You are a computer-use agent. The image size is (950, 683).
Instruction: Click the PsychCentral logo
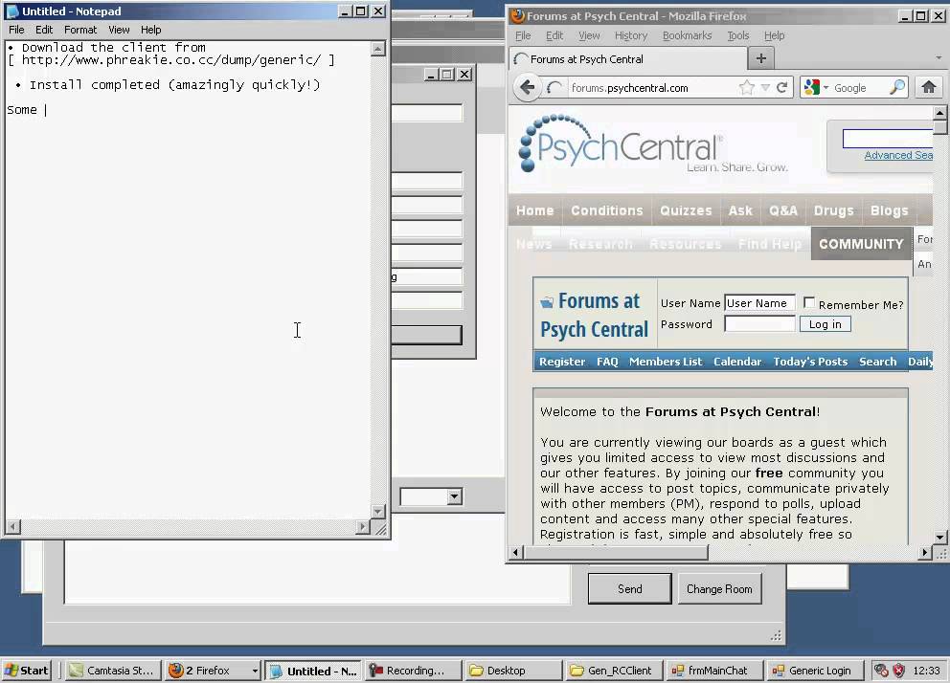[x=653, y=144]
